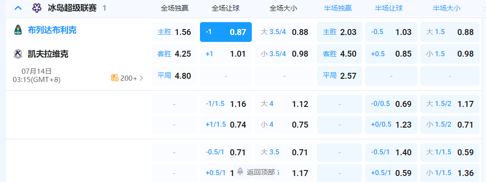486x182 pixels.
Task: Bet on 主胜 1.56 full-time odds
Action: point(174,32)
